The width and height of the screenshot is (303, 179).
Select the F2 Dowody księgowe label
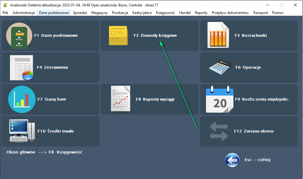[155, 36]
